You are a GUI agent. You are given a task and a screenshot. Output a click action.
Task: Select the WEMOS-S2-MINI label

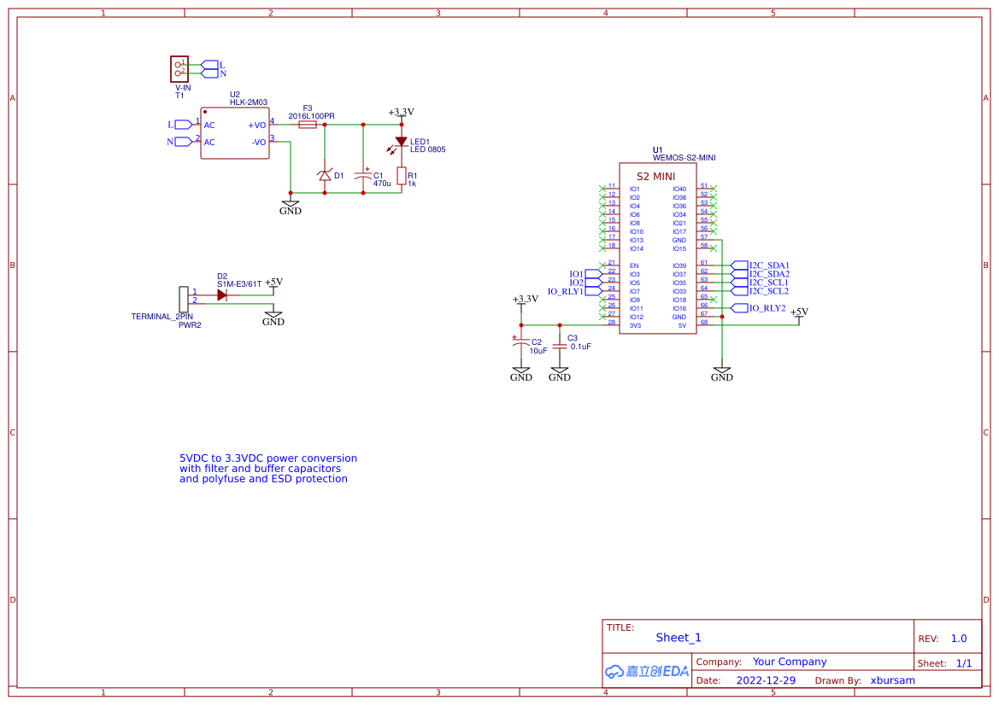684,158
